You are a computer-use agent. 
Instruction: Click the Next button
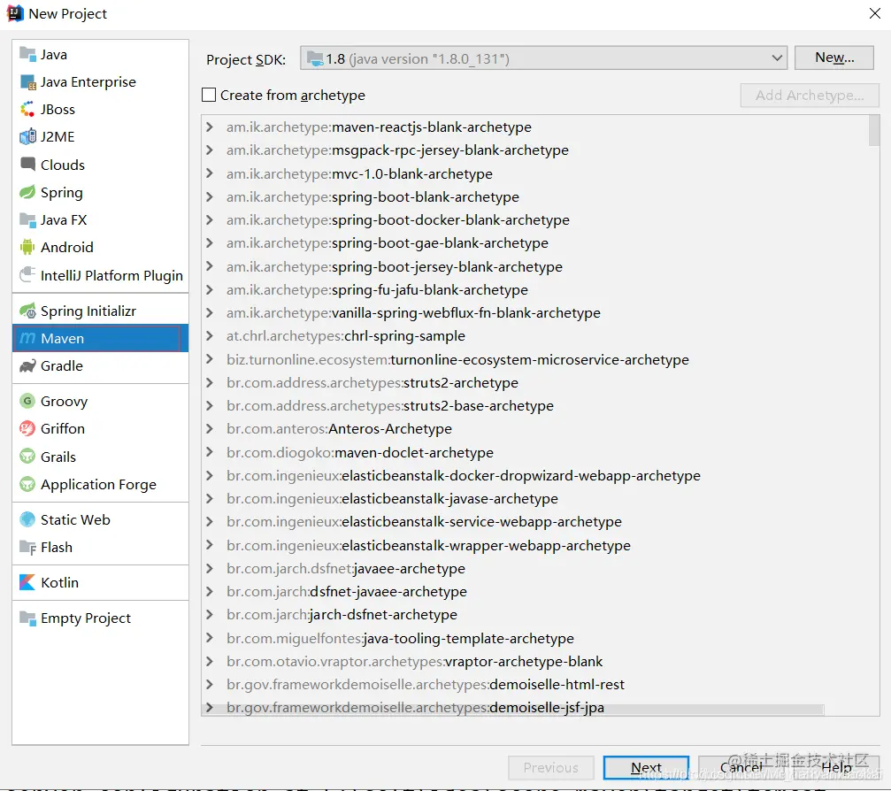tap(646, 768)
